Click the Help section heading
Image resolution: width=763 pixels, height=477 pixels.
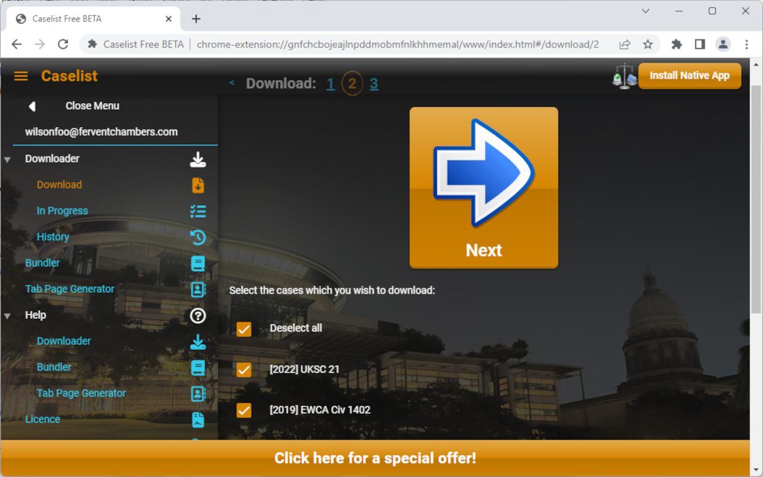36,315
